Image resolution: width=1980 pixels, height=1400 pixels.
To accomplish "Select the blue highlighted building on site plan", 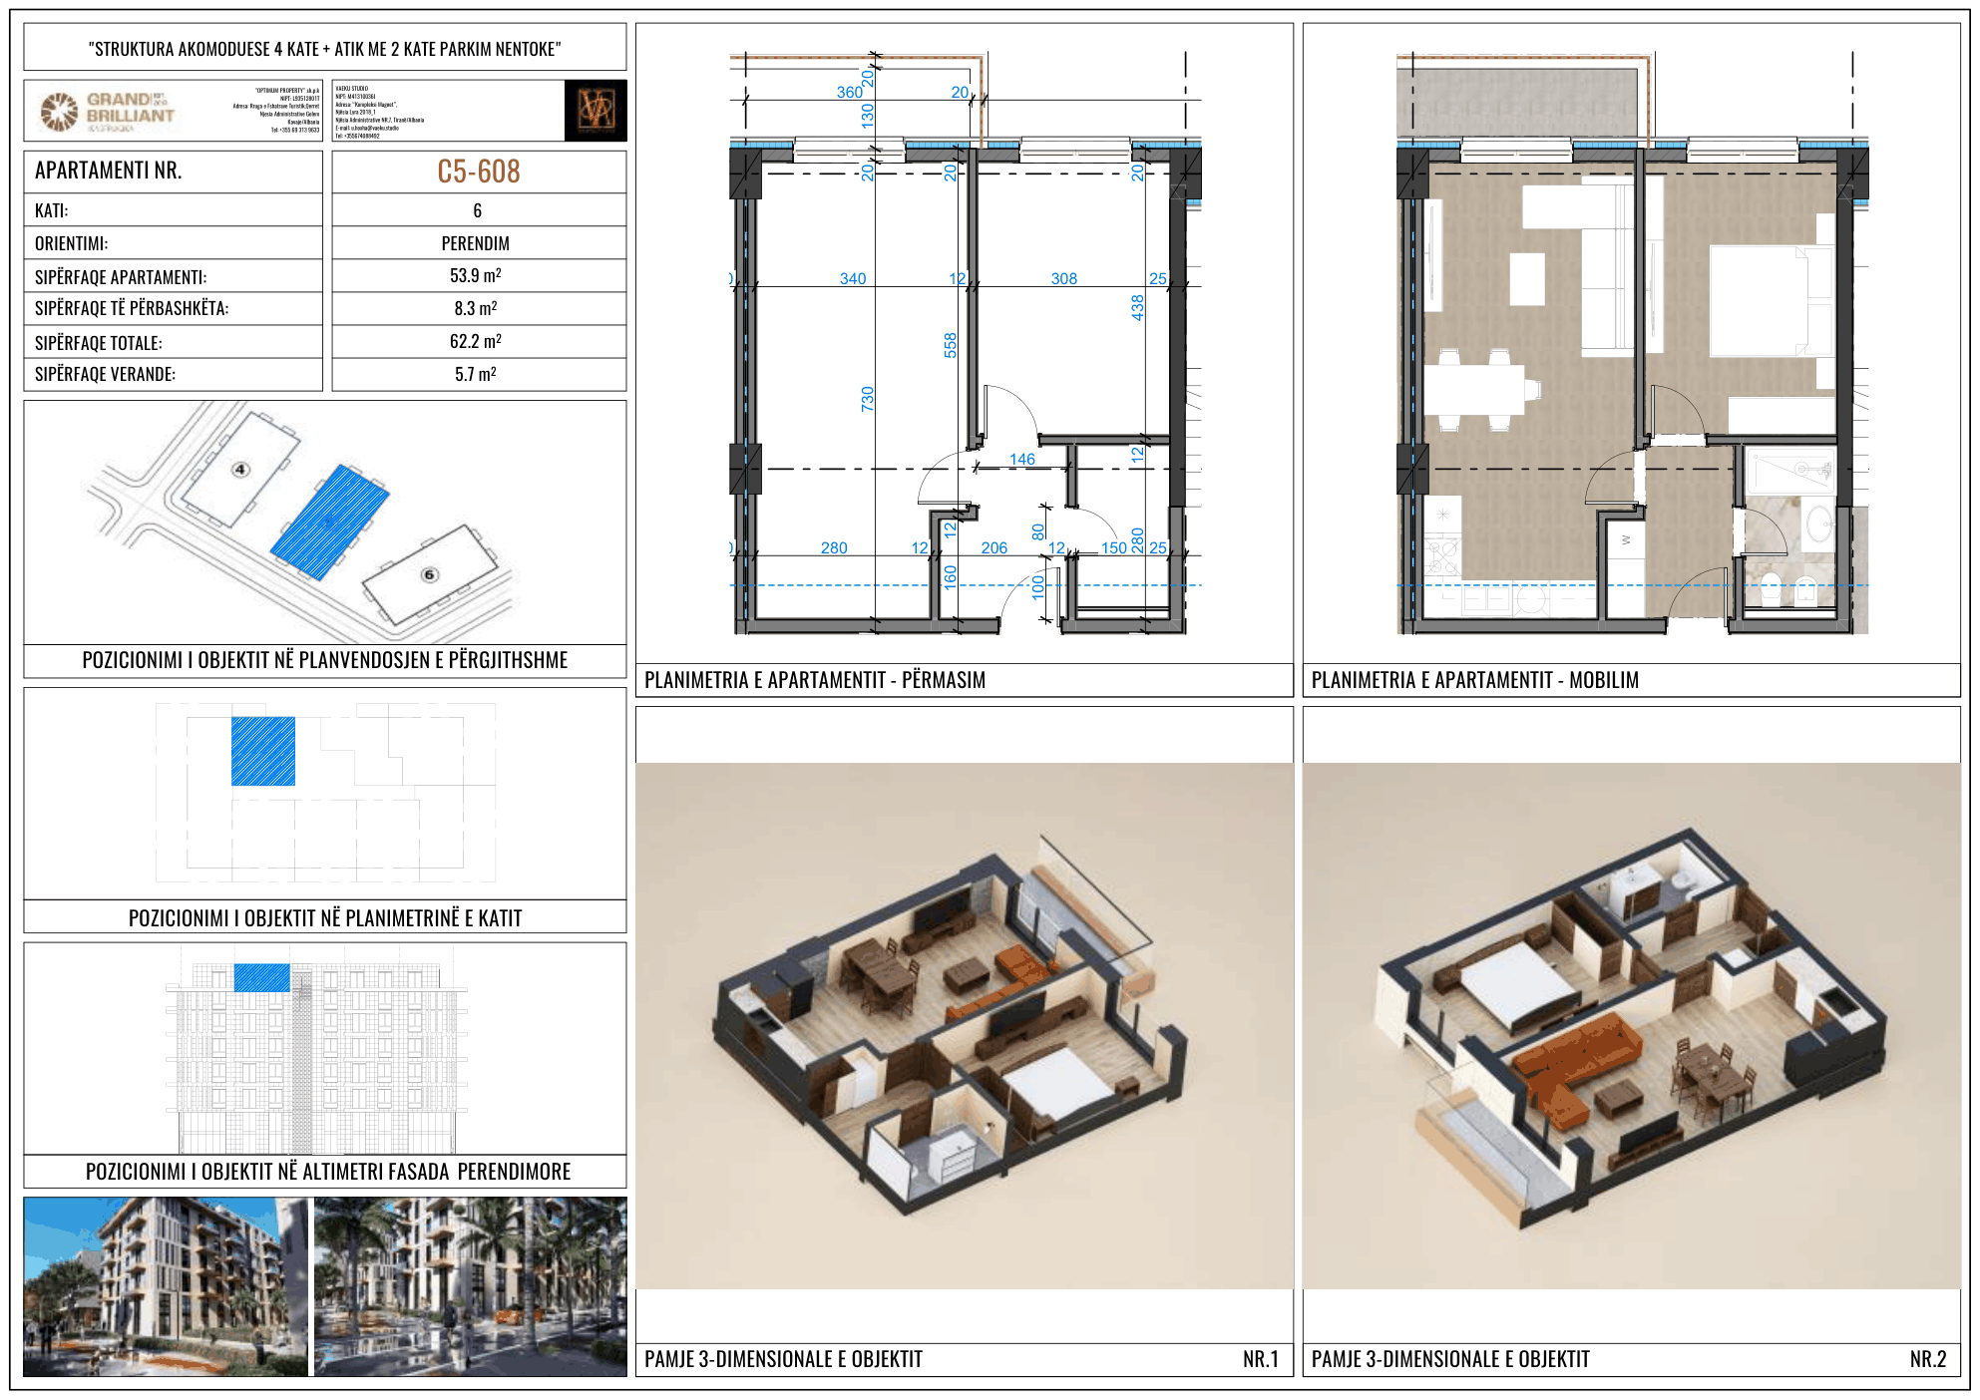I will coord(330,522).
